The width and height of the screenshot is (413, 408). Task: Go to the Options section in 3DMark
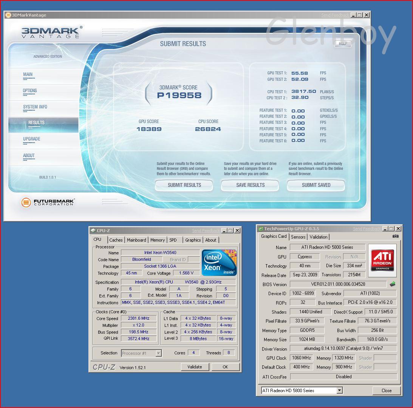click(30, 91)
